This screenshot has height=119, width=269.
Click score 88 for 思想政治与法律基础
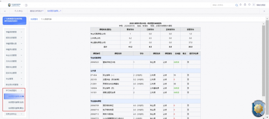coord(175,84)
